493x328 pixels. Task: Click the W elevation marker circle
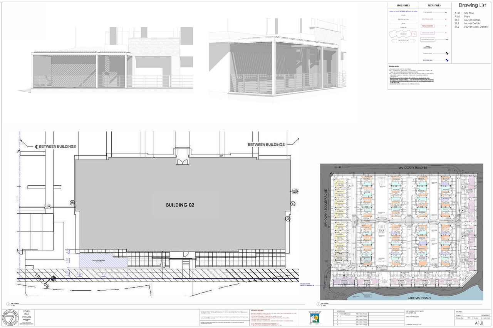tap(72, 203)
